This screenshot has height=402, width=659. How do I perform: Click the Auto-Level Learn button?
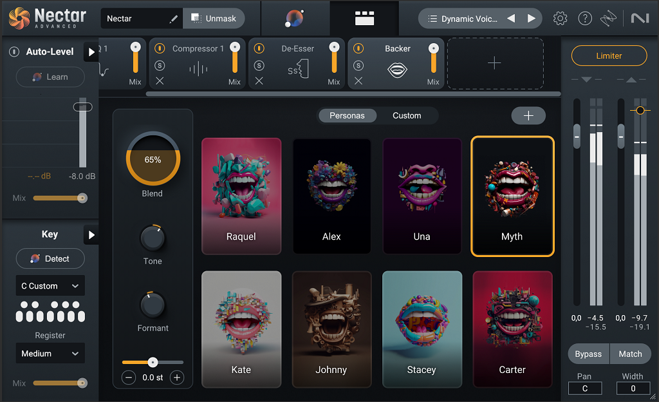click(50, 77)
